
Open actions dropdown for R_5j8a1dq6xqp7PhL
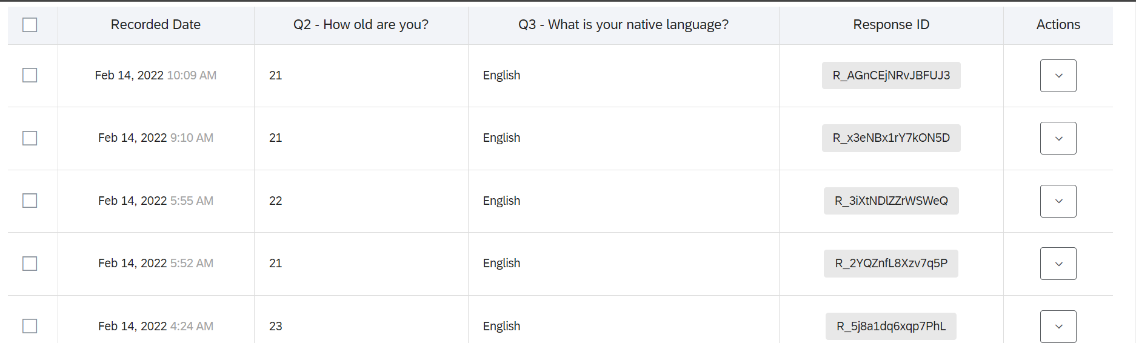(x=1058, y=327)
